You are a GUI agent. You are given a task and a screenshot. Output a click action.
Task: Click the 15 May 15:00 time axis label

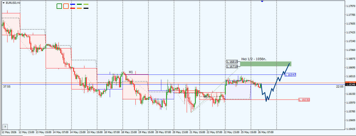pos(95,132)
